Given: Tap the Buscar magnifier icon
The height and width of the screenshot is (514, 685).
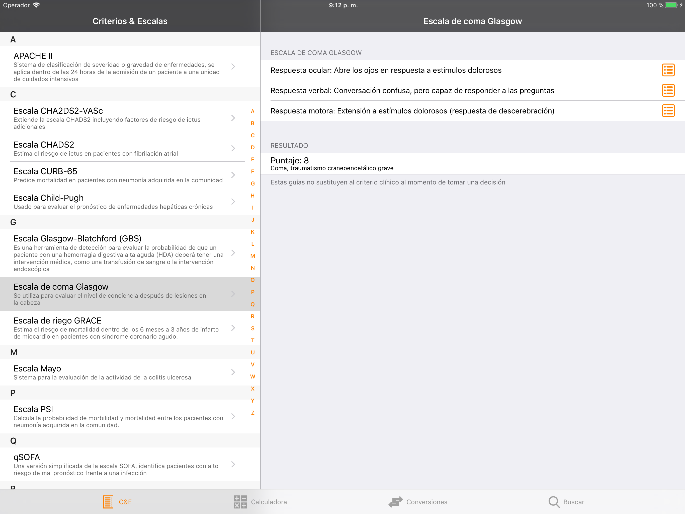Looking at the screenshot, I should coord(554,502).
